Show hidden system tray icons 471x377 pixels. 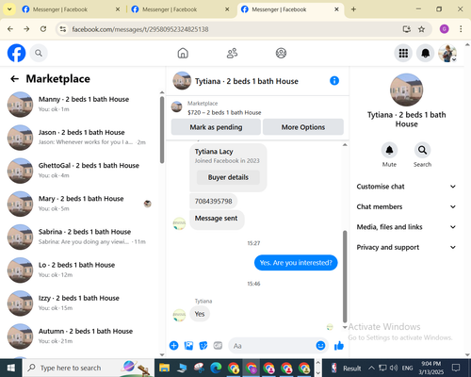point(371,368)
